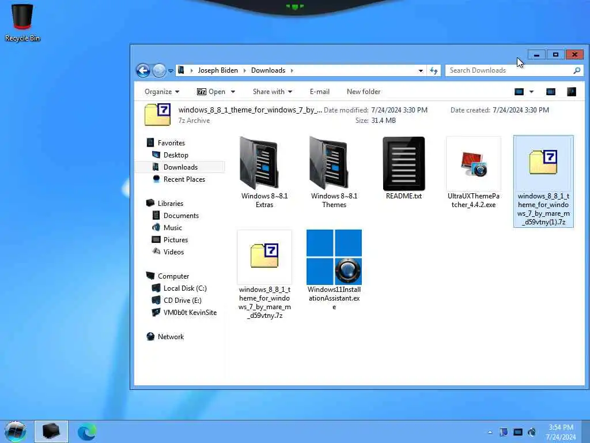Image resolution: width=590 pixels, height=443 pixels.
Task: Launch Microsoft Edge from the taskbar
Action: 87,431
